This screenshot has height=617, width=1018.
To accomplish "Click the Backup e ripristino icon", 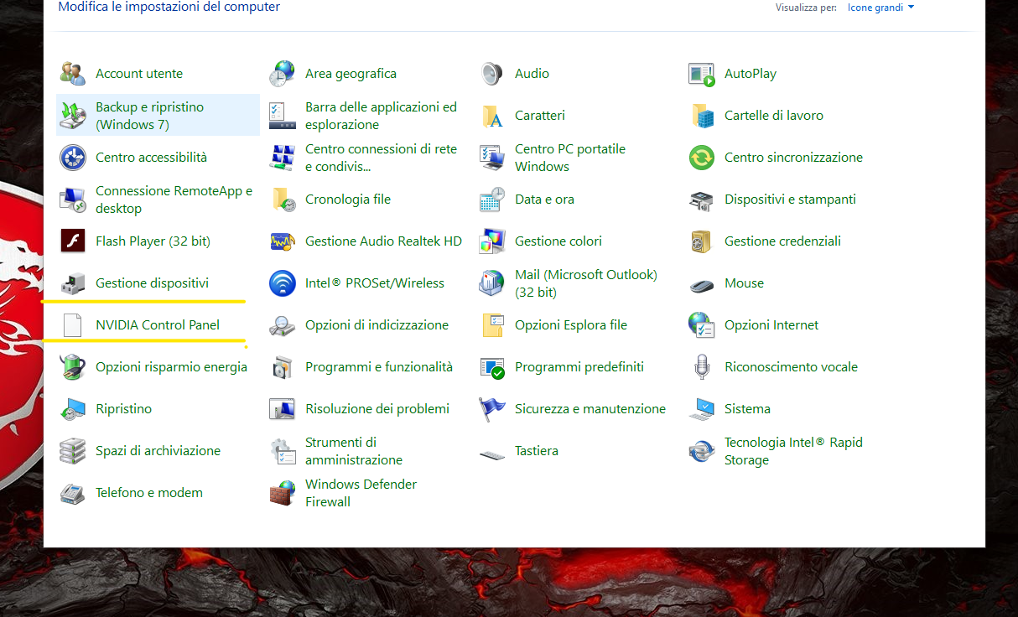I will [73, 116].
